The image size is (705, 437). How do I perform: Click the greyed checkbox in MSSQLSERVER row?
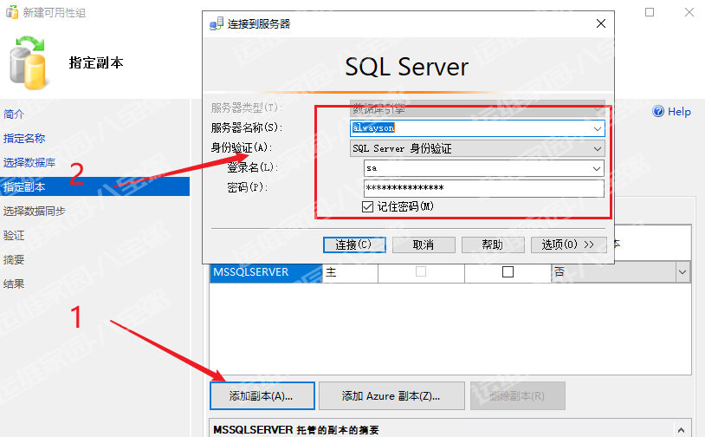(x=421, y=272)
